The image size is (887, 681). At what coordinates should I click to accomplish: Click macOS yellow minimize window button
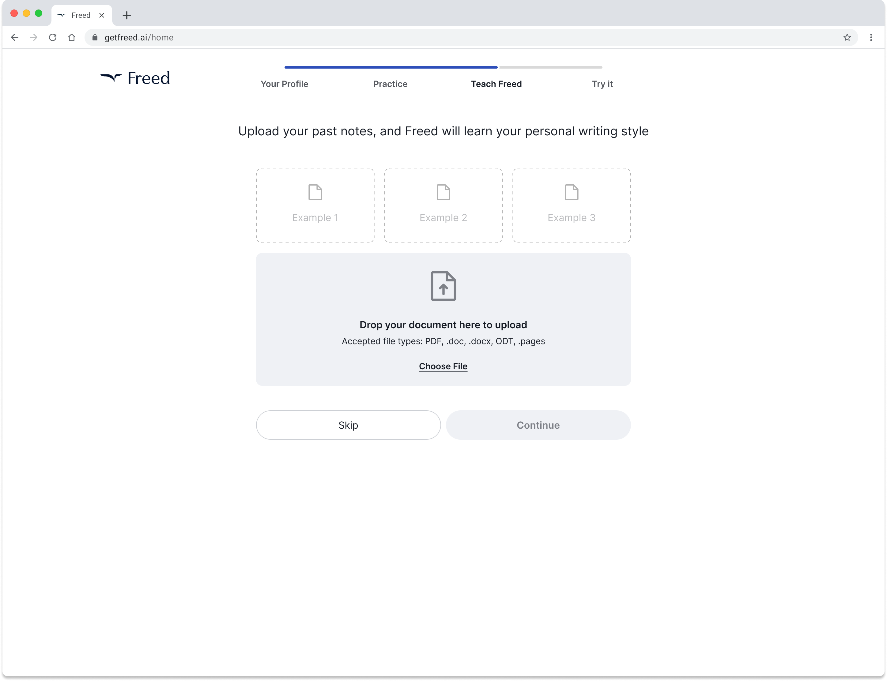[26, 13]
